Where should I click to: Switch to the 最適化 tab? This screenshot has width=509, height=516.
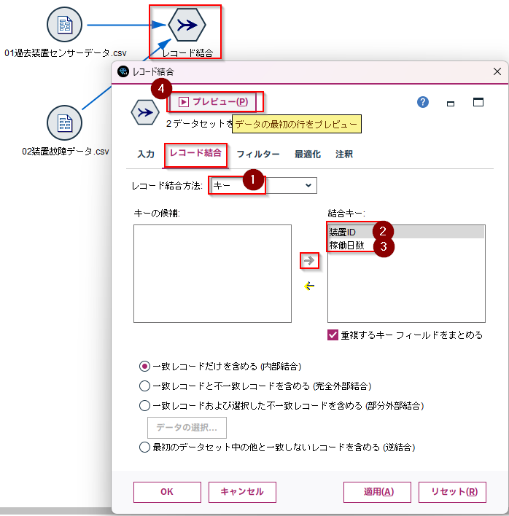[x=308, y=154]
